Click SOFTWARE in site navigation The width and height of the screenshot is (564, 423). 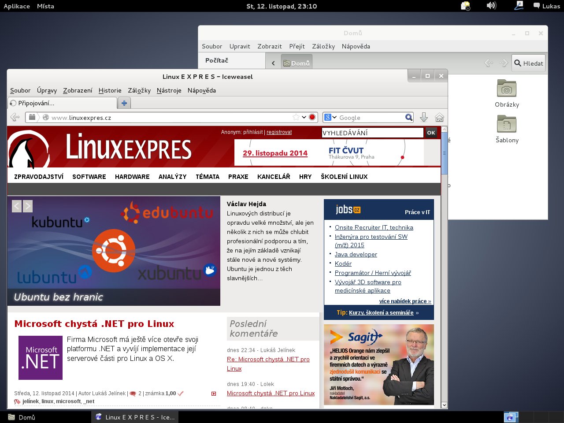[x=89, y=177]
